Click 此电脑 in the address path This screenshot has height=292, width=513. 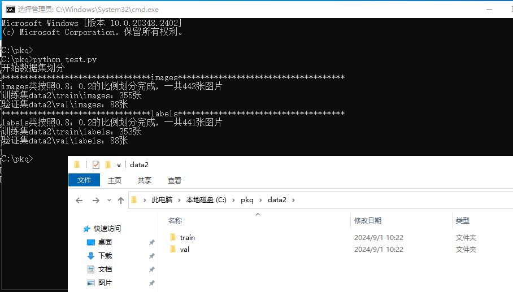point(162,200)
